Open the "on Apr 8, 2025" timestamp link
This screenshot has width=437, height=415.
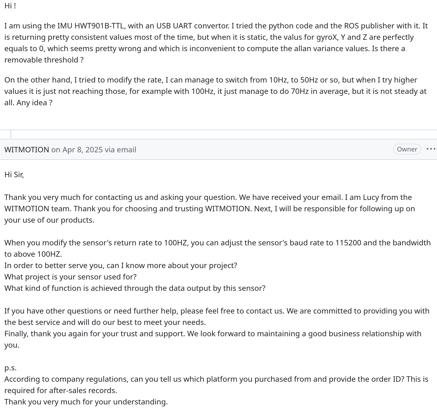tap(77, 150)
